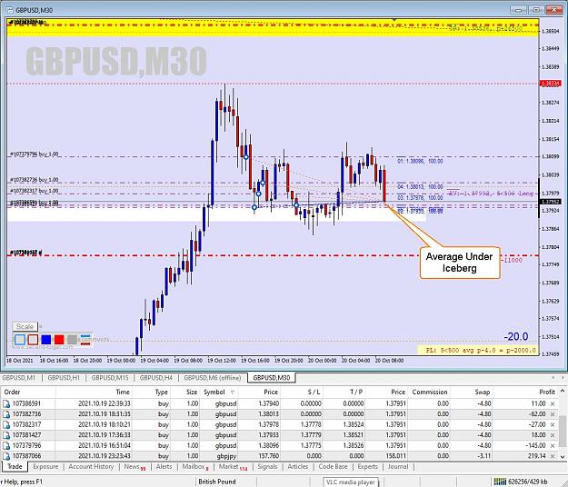
Task: Pick the gray swatch in Scale panel
Action: pyautogui.click(x=72, y=340)
